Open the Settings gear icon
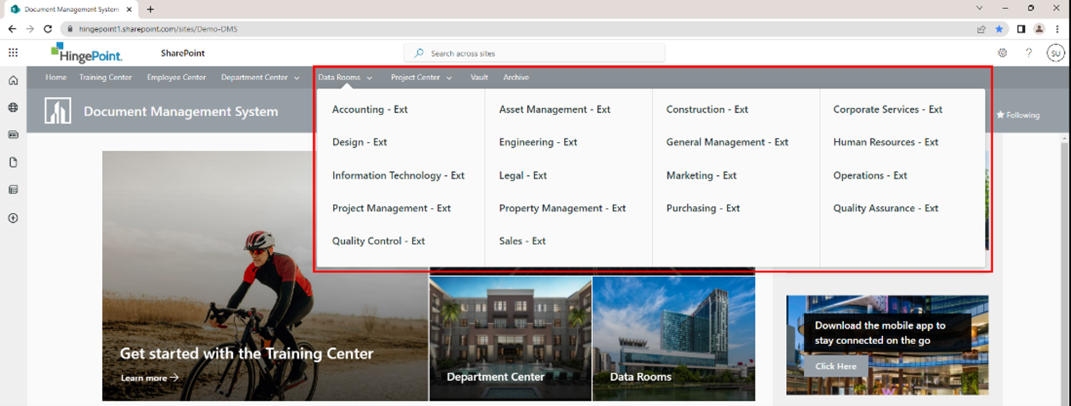 tap(1002, 53)
